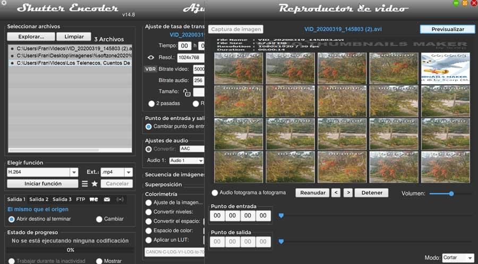Click the green minimize button in video player
The image size is (478, 264).
pyautogui.click(x=456, y=3)
